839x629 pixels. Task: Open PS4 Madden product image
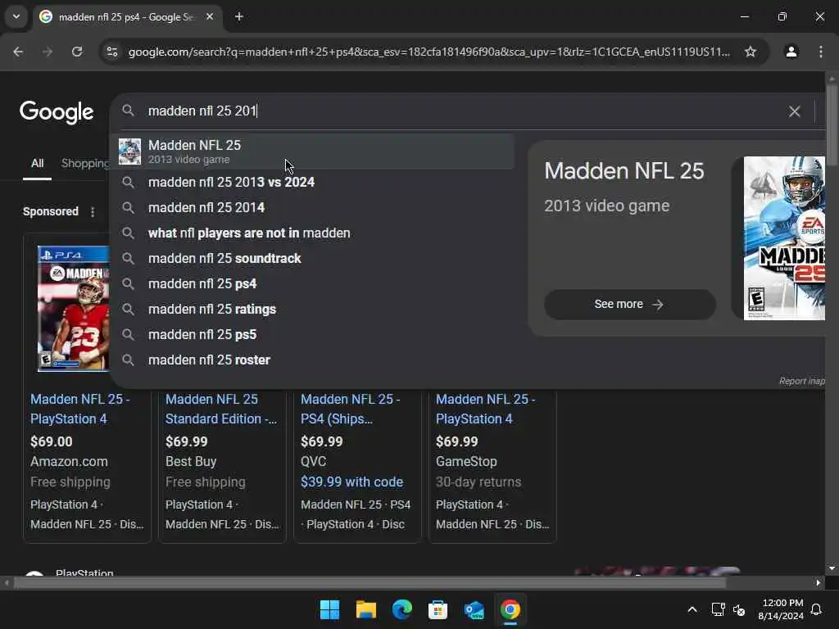coord(73,309)
